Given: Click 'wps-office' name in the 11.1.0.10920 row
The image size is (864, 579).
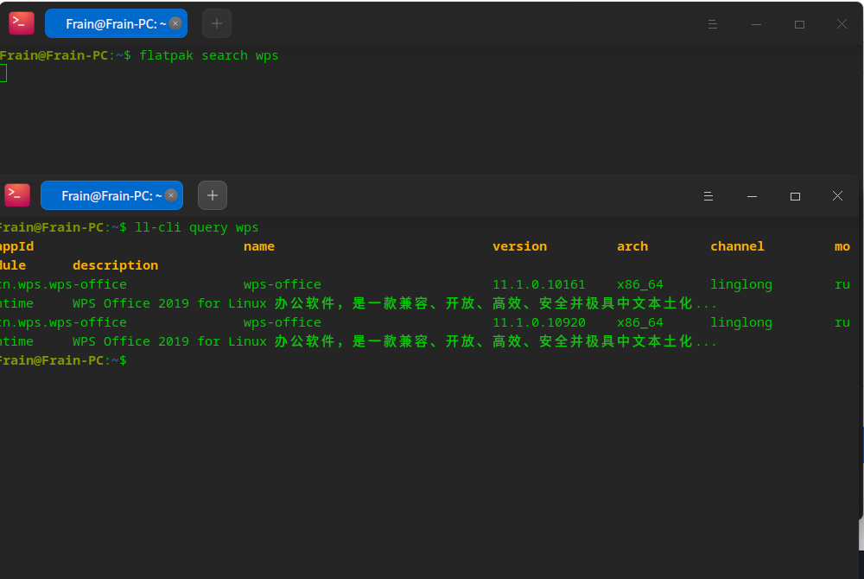Looking at the screenshot, I should tap(283, 322).
